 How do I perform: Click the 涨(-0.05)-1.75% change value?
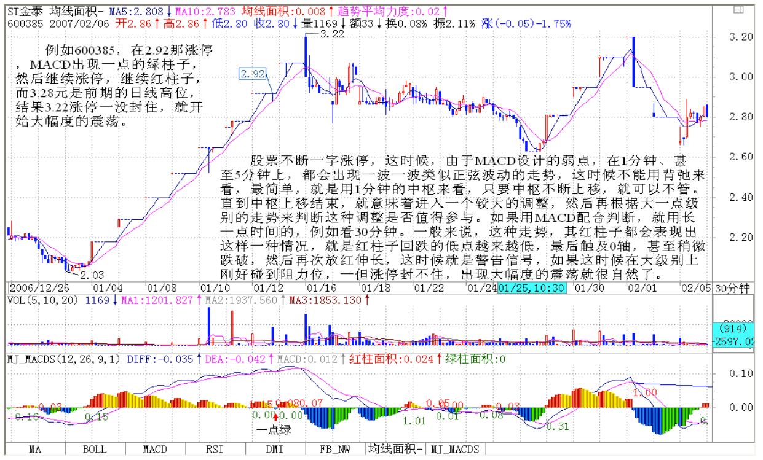526,23
